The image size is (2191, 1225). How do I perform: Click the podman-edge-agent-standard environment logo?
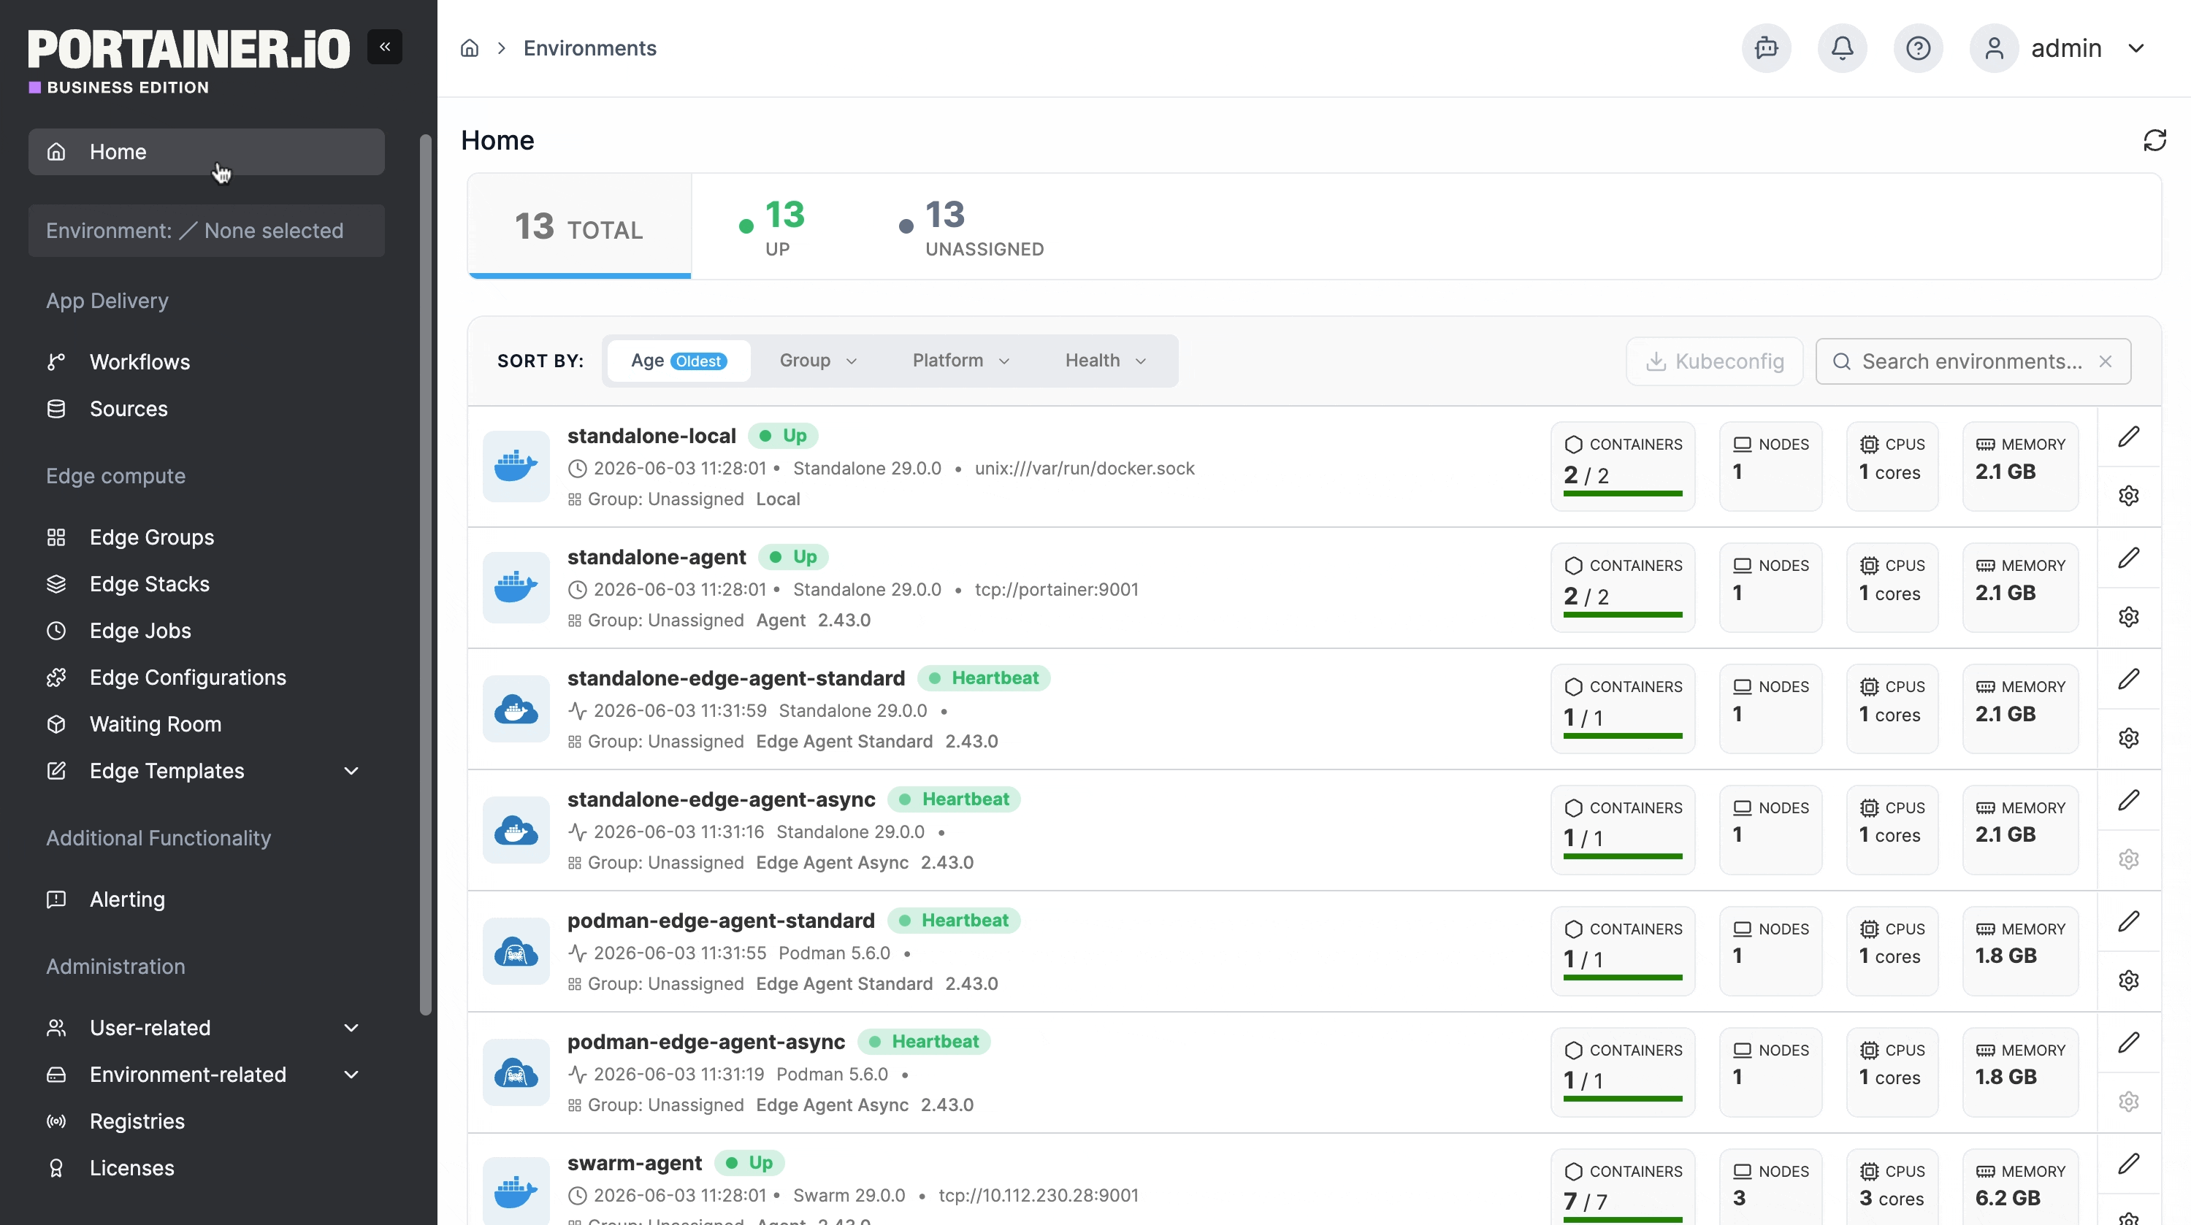click(x=516, y=951)
